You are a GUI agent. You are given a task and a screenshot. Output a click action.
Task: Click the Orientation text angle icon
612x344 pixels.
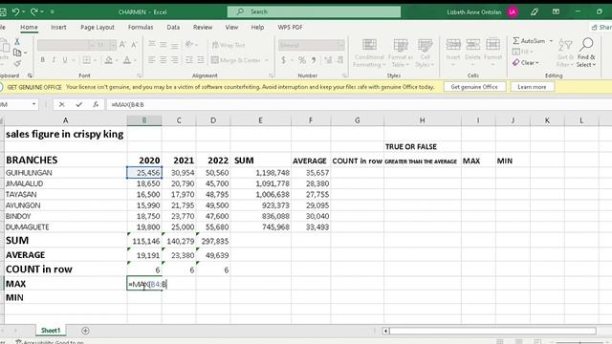pos(189,44)
